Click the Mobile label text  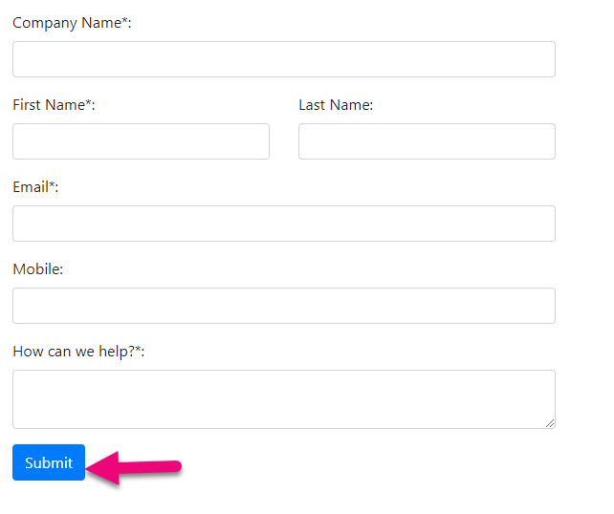tap(37, 269)
